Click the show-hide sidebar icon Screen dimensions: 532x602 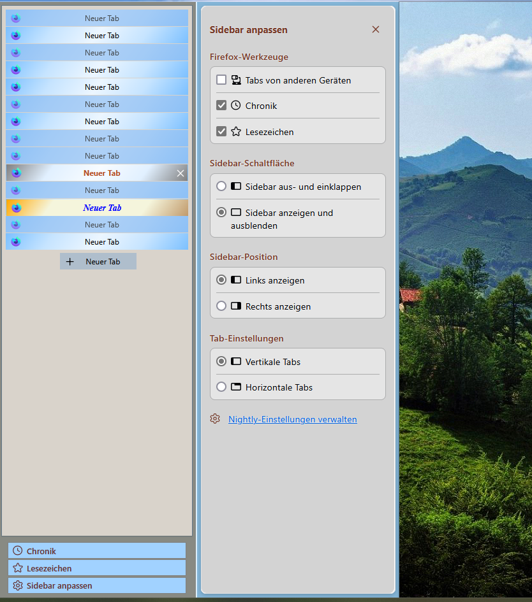pyautogui.click(x=236, y=212)
